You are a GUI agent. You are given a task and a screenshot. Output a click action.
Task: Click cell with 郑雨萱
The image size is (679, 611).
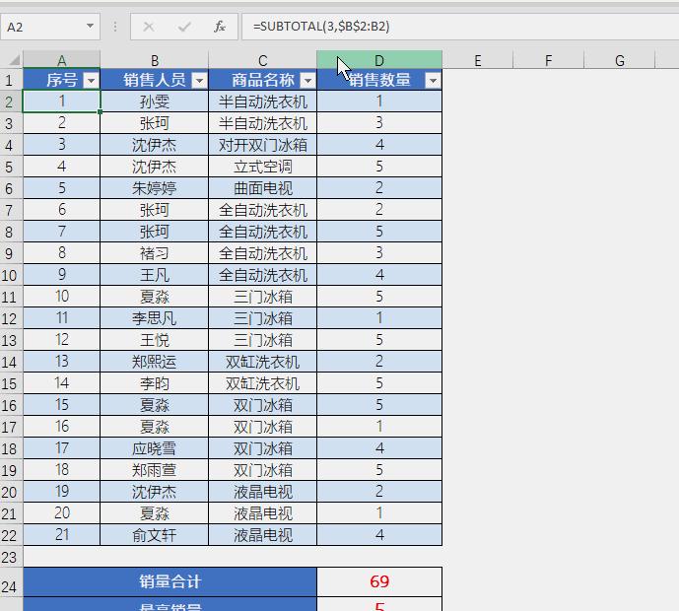pyautogui.click(x=154, y=470)
